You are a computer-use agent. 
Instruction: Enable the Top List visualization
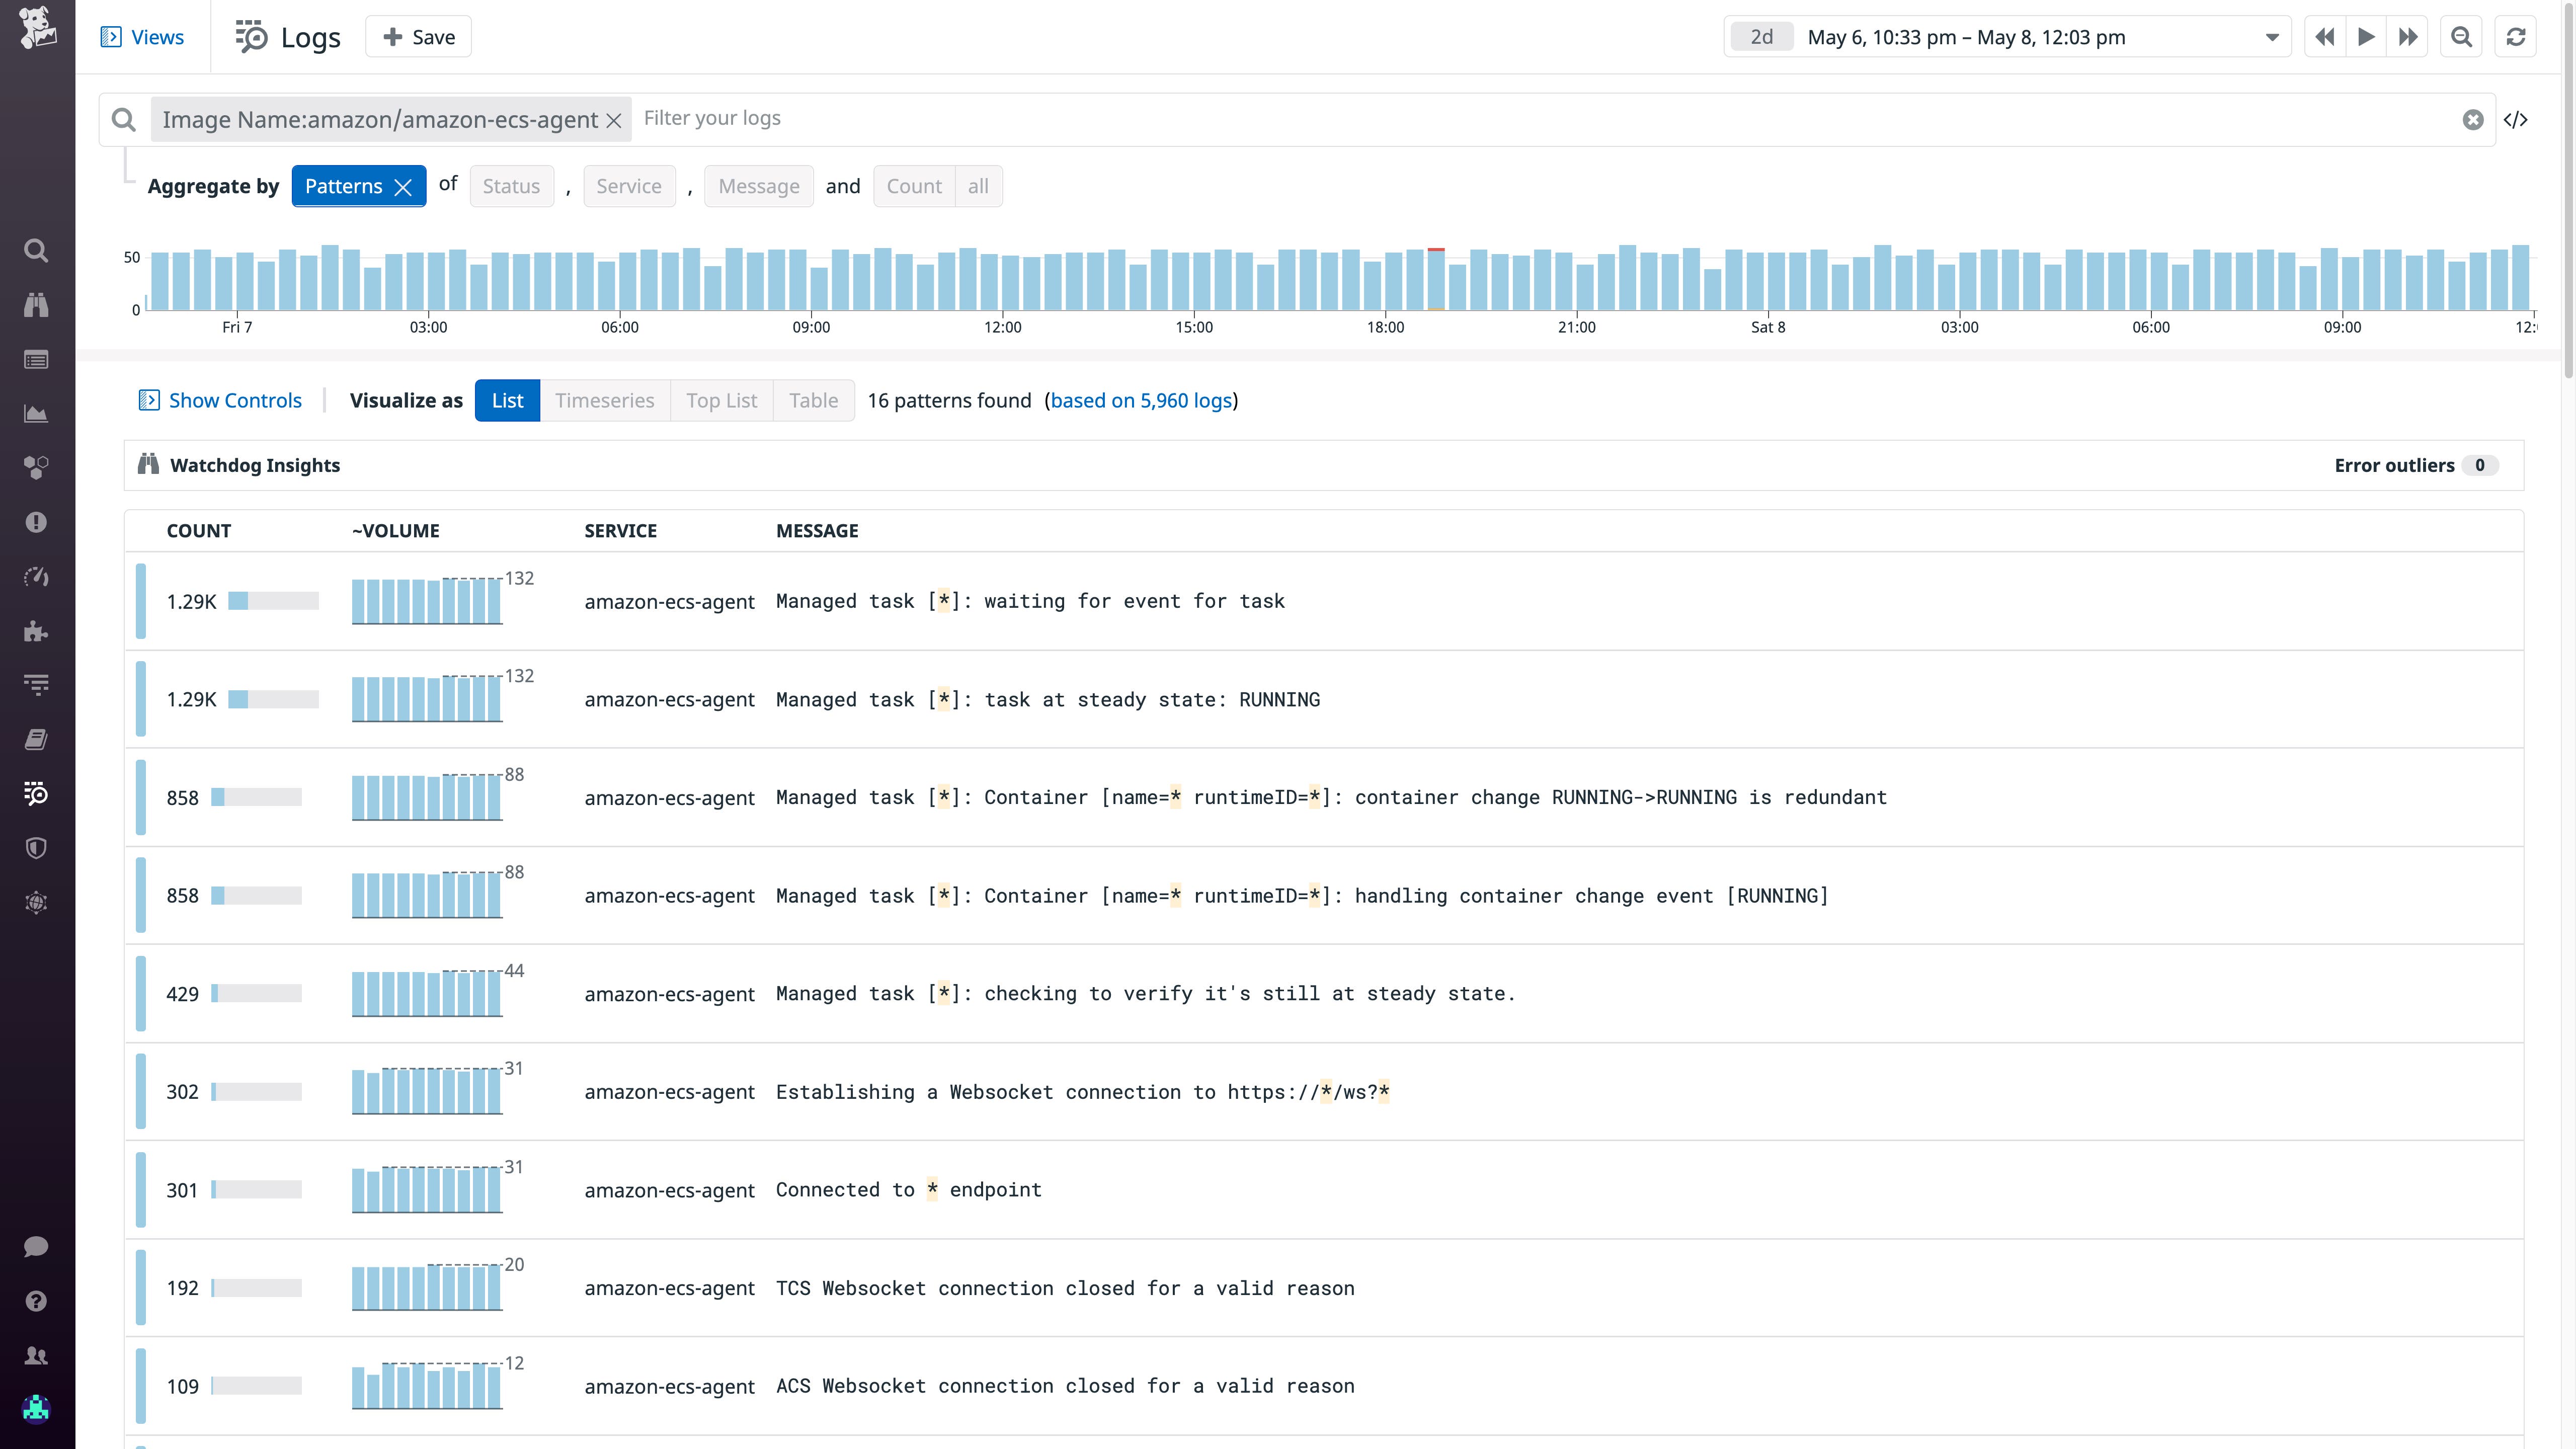(x=721, y=400)
